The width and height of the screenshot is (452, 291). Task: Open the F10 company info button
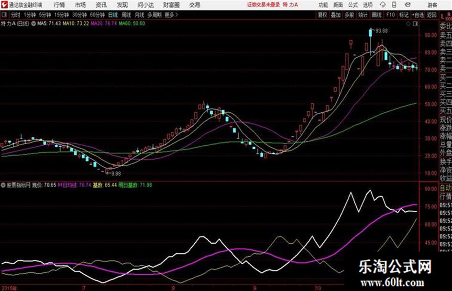pyautogui.click(x=390, y=15)
